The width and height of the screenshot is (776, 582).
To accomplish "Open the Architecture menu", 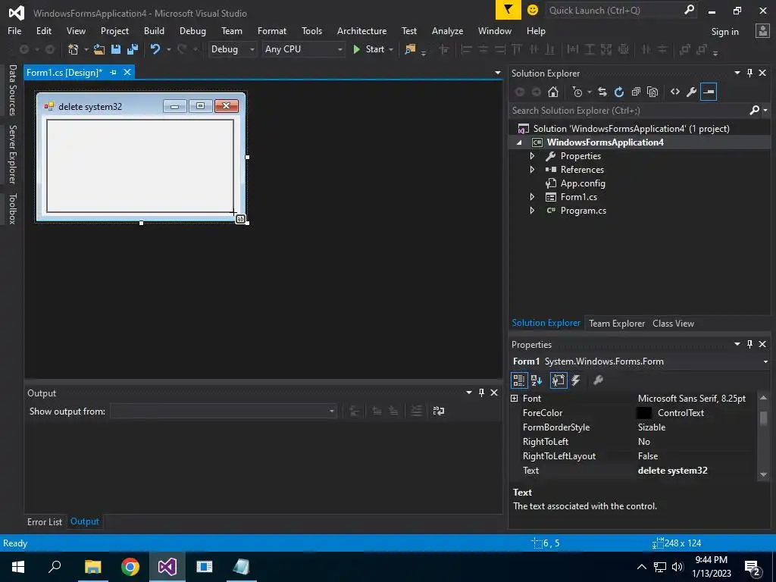I will point(361,30).
